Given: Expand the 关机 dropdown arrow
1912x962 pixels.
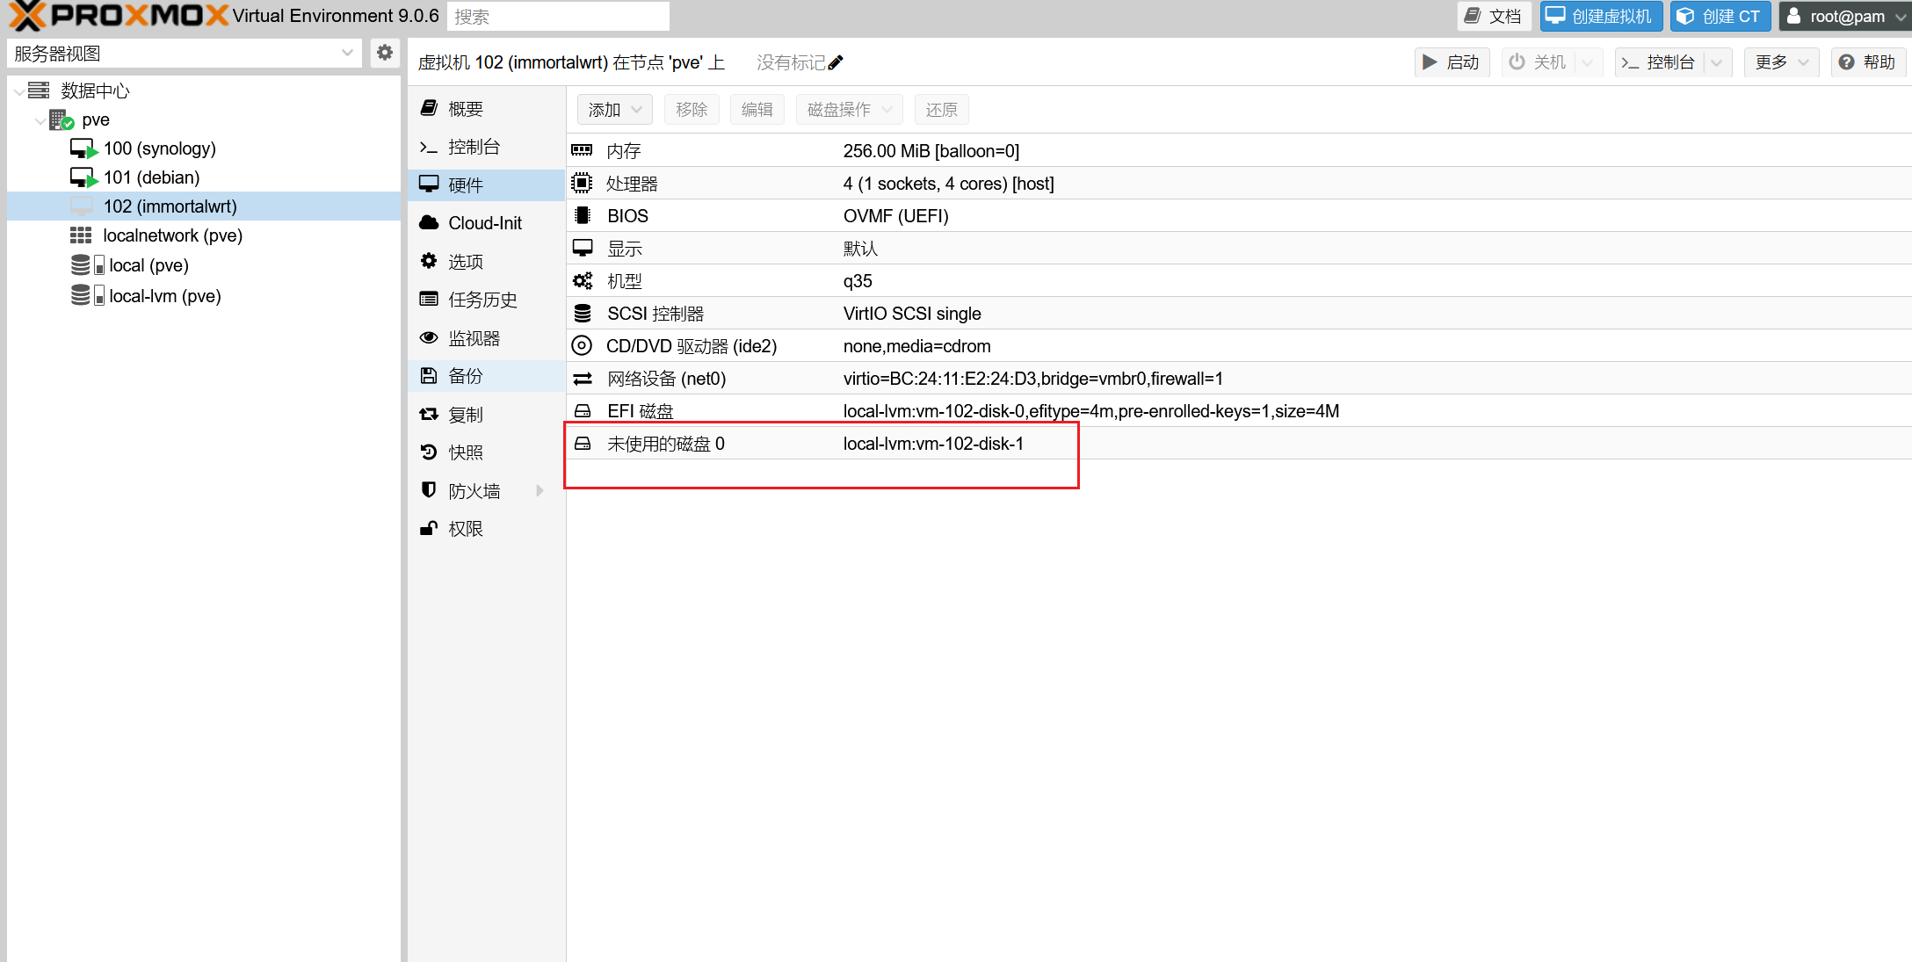Looking at the screenshot, I should [1587, 62].
